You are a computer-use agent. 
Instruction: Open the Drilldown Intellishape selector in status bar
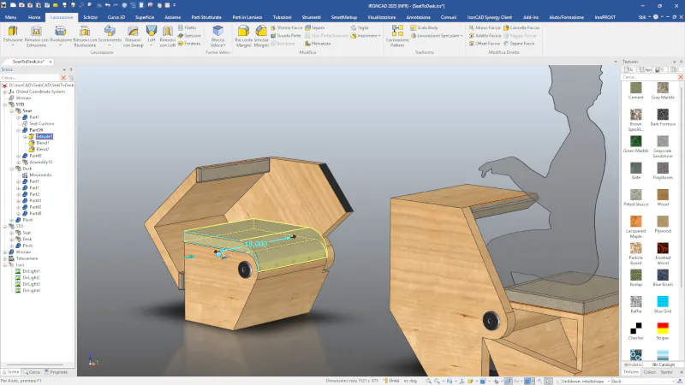coord(585,381)
